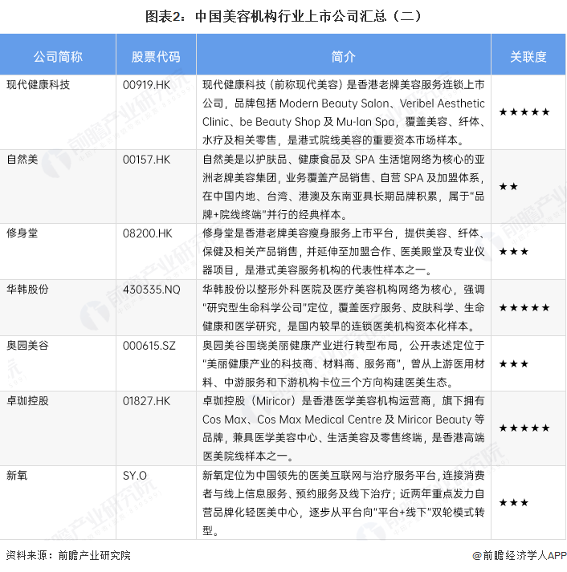The height and width of the screenshot is (572, 567).
Task: Click the 关联度 column header
Action: pyautogui.click(x=528, y=56)
